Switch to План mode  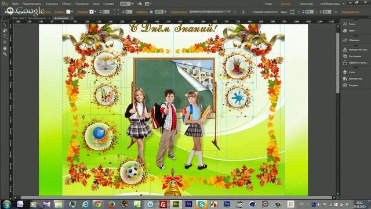coord(268,4)
